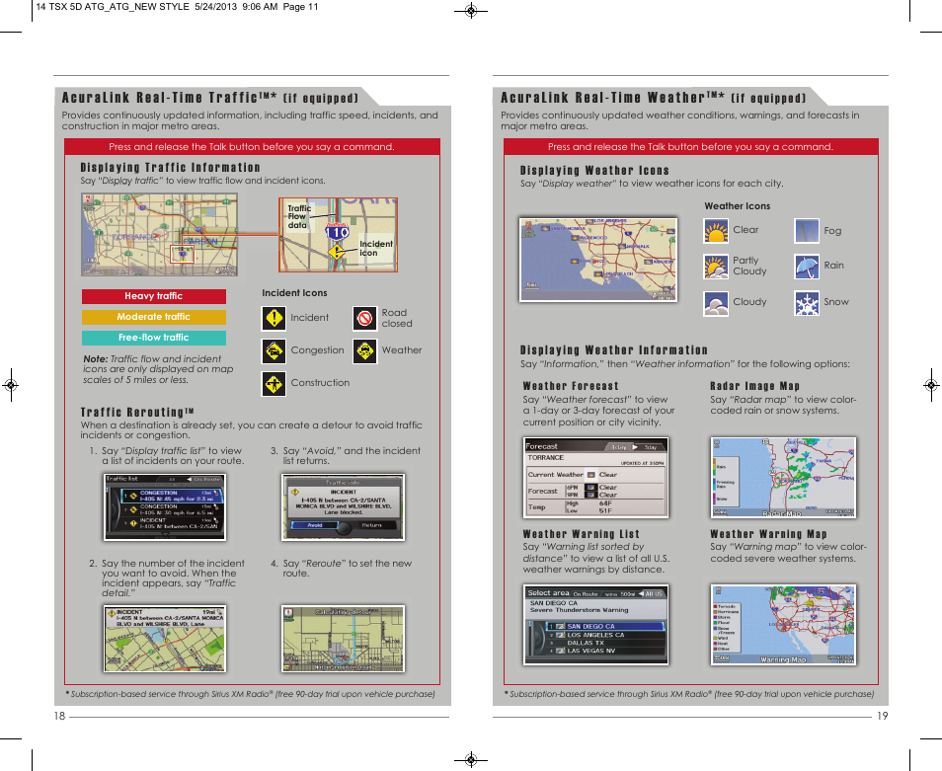Click the Weather Forecast subheading
The width and height of the screenshot is (942, 771).
[x=571, y=386]
